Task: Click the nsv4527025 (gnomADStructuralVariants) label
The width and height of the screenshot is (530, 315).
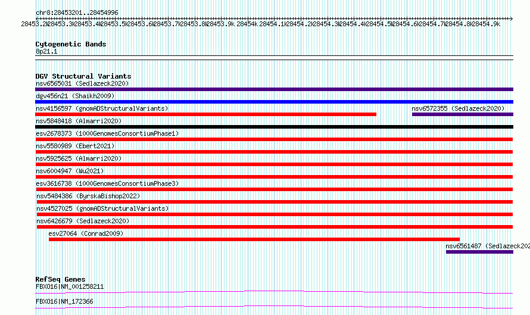Action: coord(102,208)
